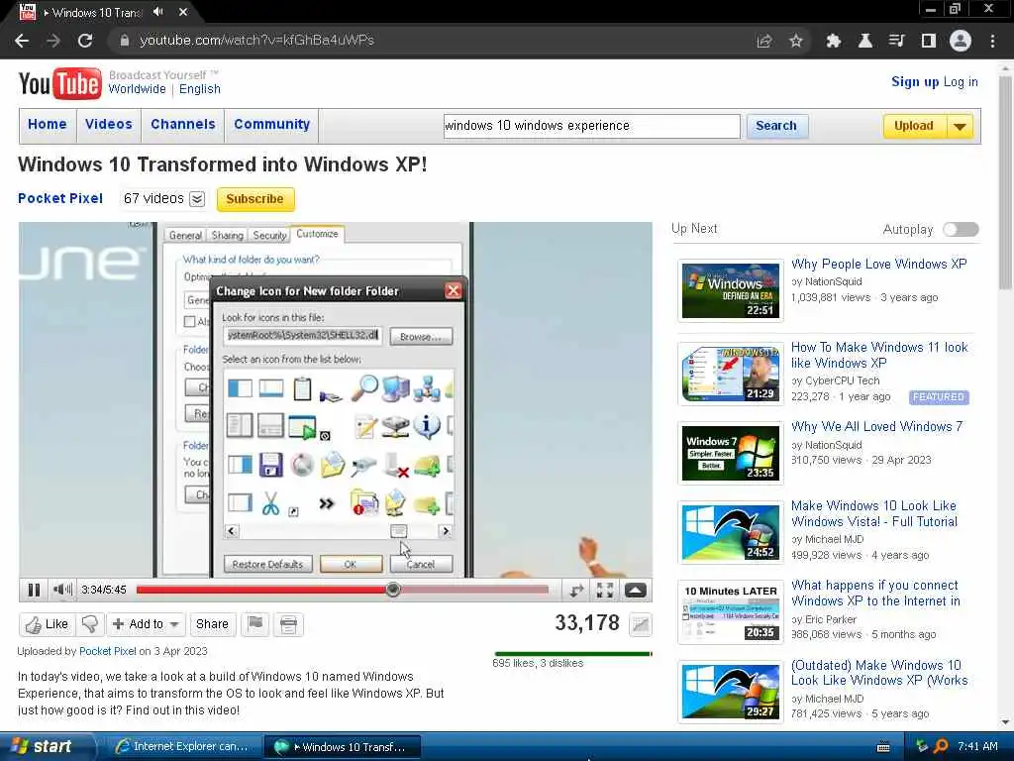This screenshot has height=761, width=1014.
Task: Open the media control playlist icon
Action: coord(896,41)
